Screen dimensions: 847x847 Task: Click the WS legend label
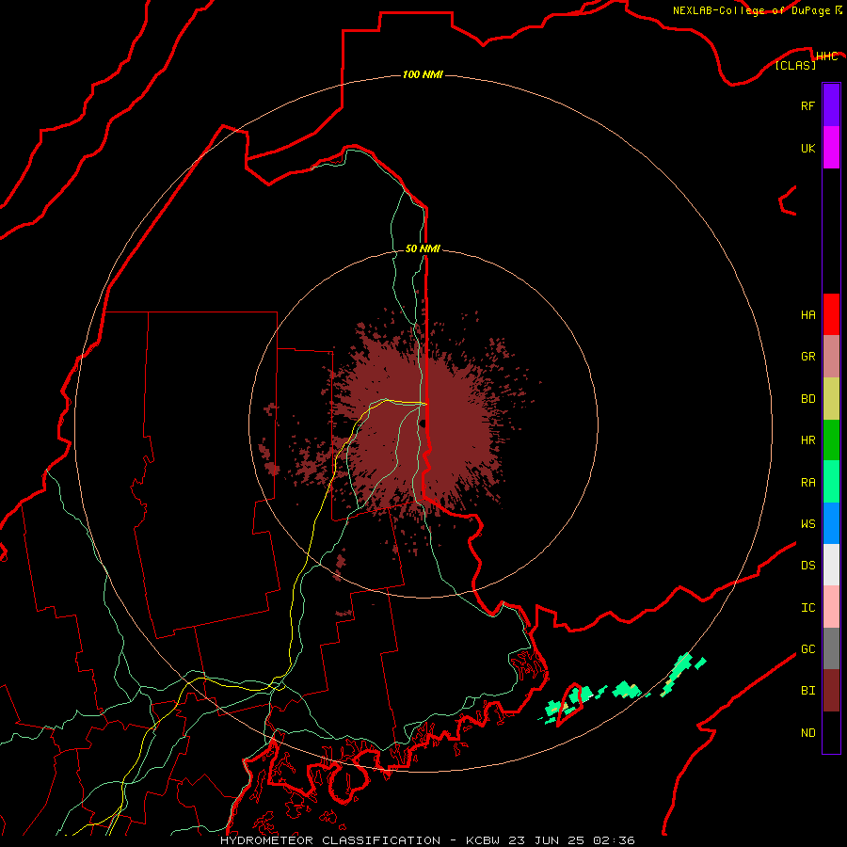pos(807,524)
